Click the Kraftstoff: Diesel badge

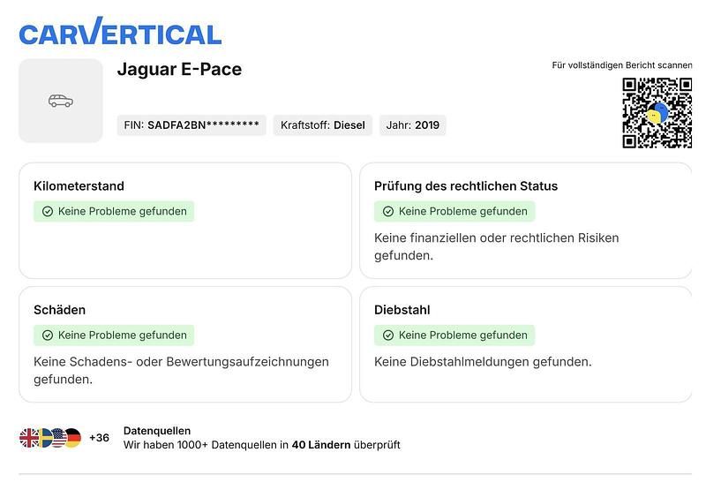tap(322, 125)
